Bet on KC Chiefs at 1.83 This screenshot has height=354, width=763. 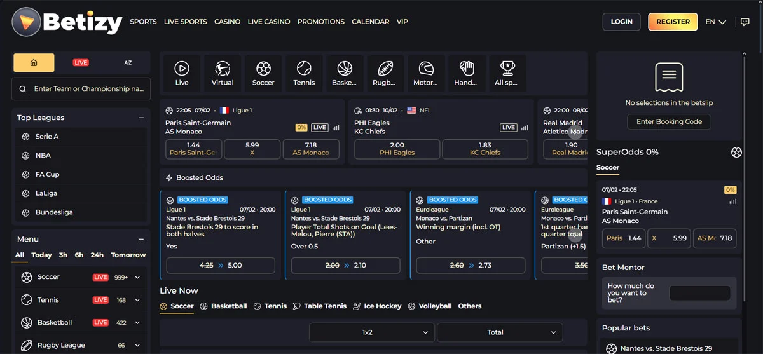[x=485, y=149]
